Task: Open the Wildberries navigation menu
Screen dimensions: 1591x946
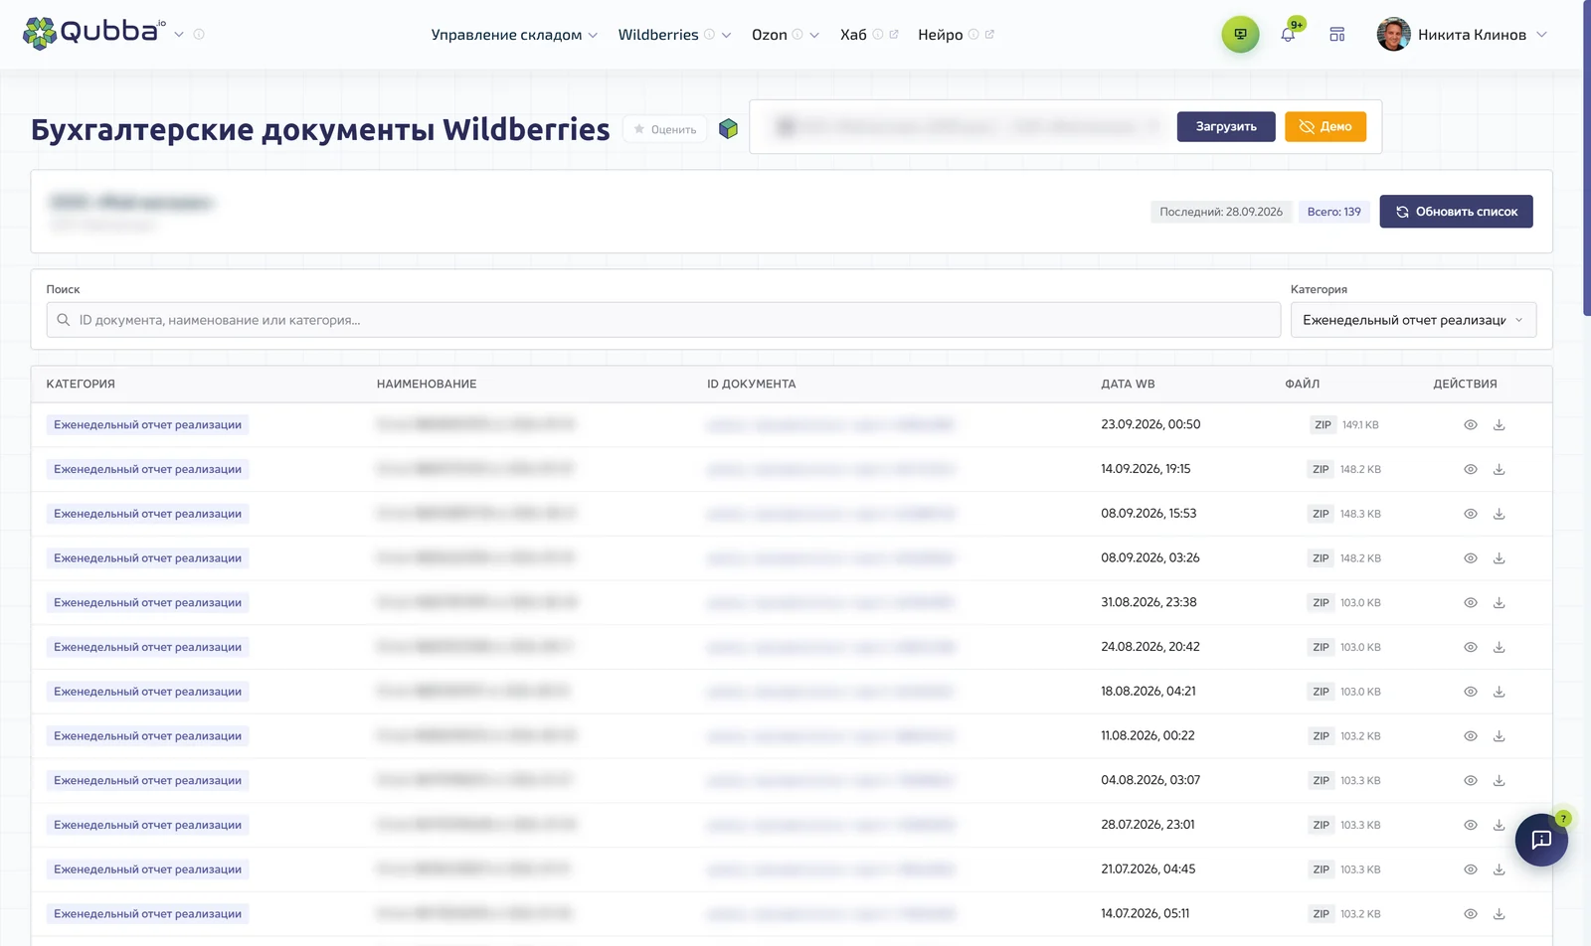Action: (x=674, y=35)
